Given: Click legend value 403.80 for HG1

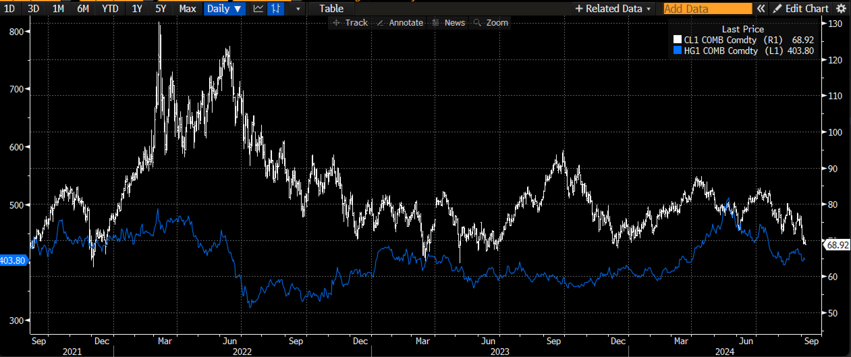Looking at the screenshot, I should coord(800,51).
